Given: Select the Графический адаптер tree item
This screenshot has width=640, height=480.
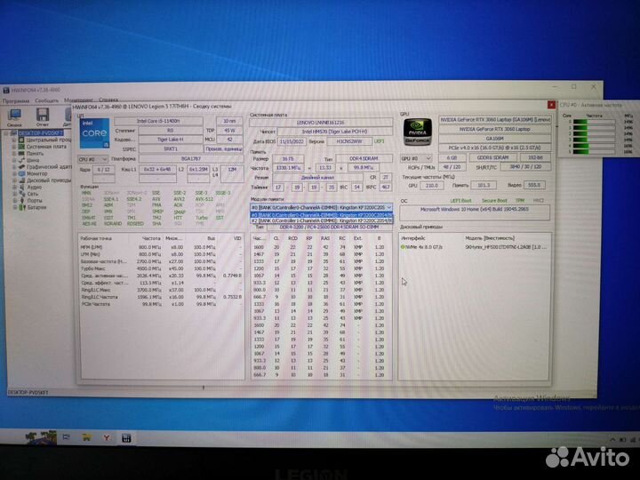Looking at the screenshot, I should (x=49, y=166).
